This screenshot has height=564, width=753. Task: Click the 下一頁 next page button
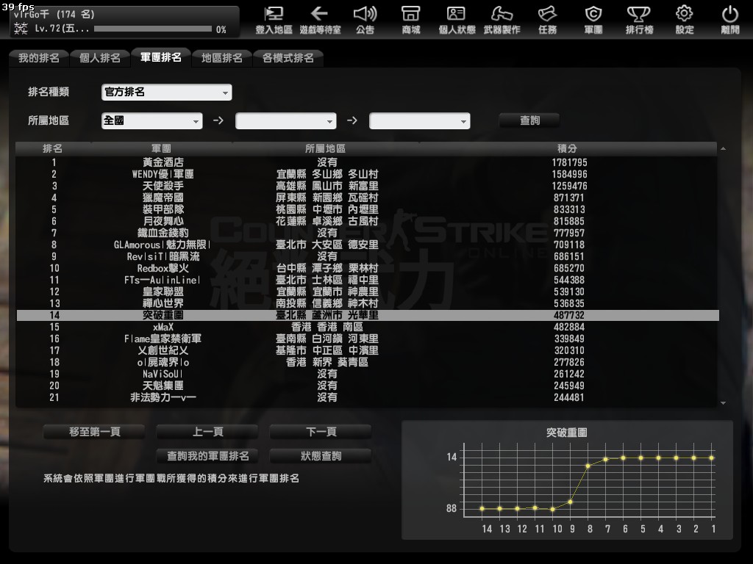click(x=321, y=432)
